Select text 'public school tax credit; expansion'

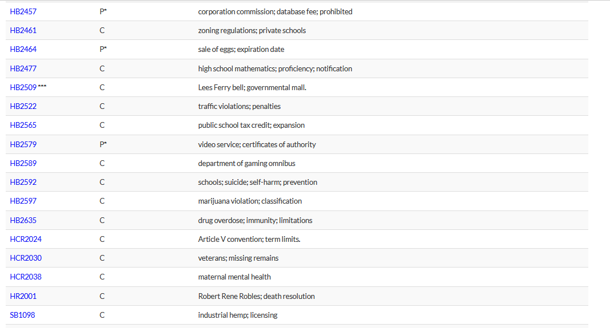tap(251, 125)
